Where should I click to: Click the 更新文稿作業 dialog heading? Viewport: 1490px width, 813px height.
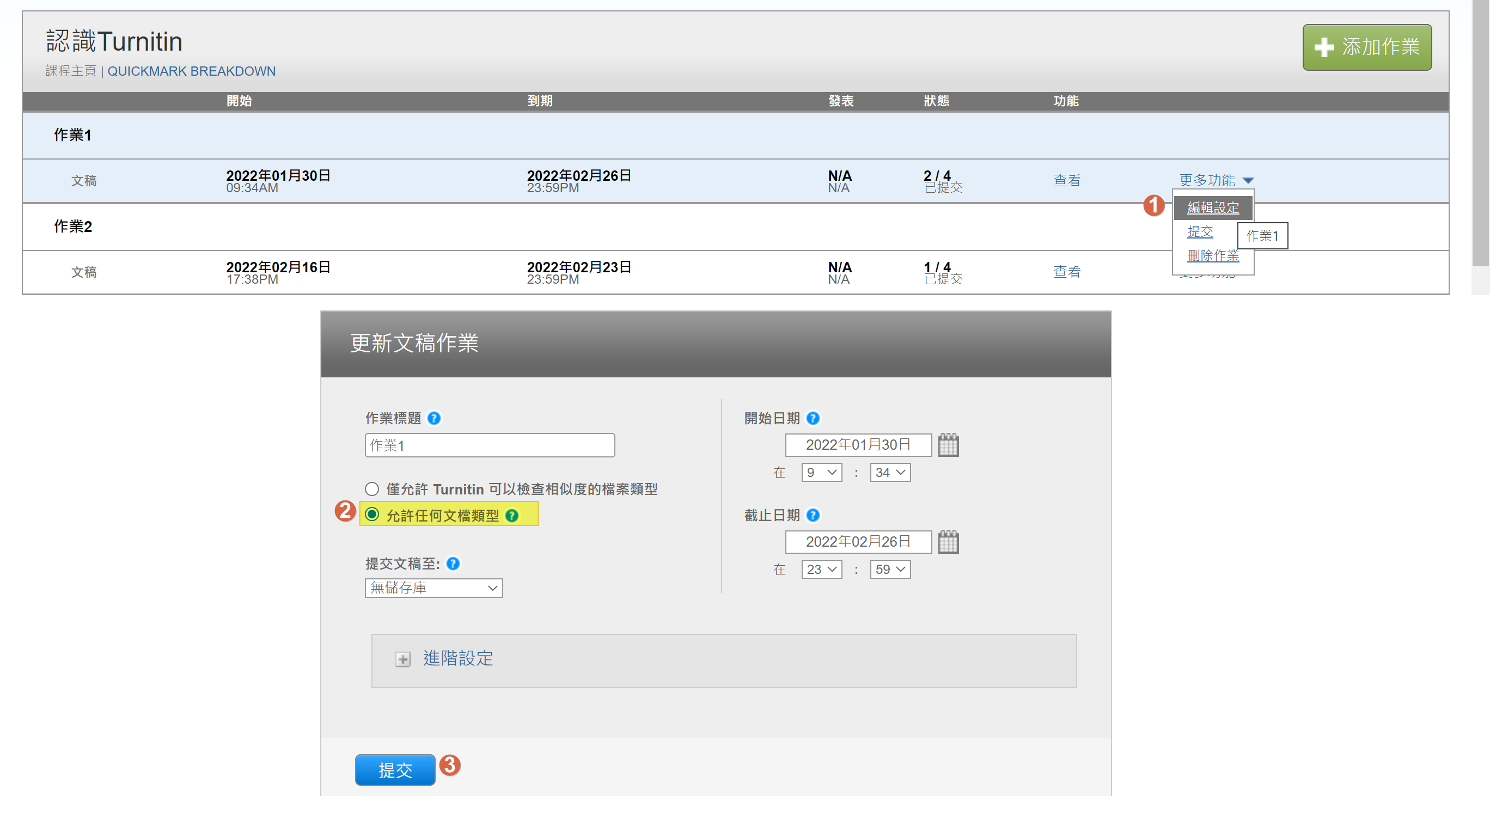414,344
